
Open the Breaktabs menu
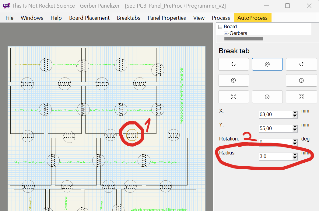click(x=128, y=18)
